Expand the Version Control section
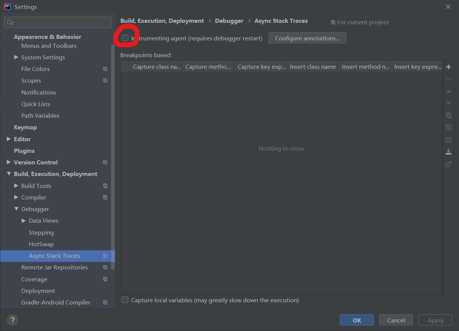 coord(9,162)
